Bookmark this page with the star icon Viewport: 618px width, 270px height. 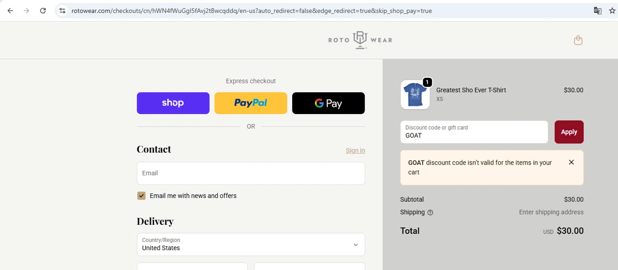612,11
